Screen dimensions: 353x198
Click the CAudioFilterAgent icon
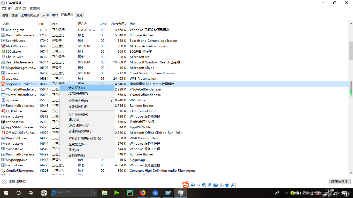coord(3,171)
